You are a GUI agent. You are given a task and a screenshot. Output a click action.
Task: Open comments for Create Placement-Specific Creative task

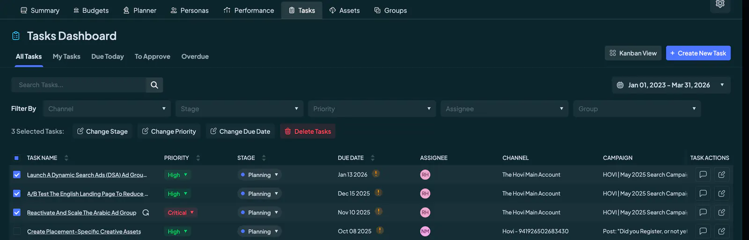click(x=703, y=231)
